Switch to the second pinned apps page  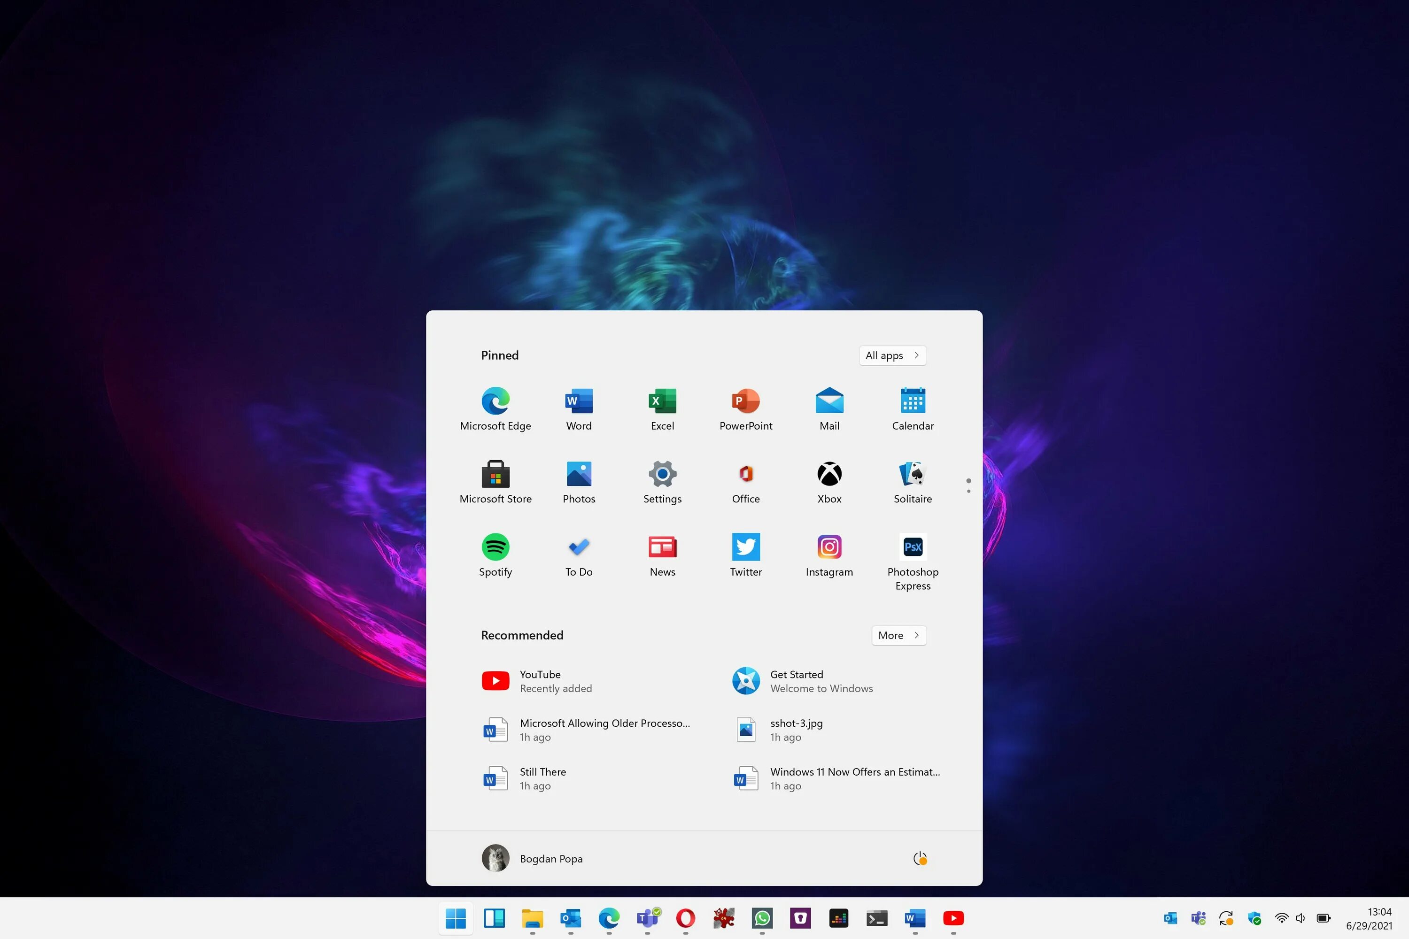[x=968, y=491]
